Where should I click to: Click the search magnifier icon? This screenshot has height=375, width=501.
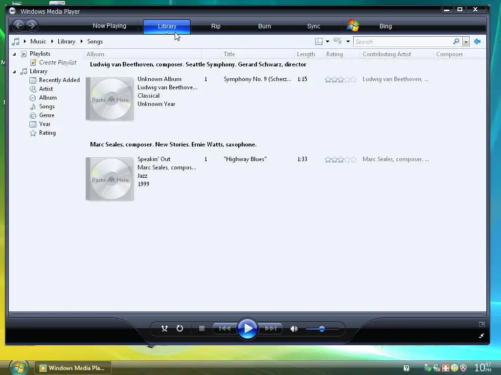click(456, 42)
